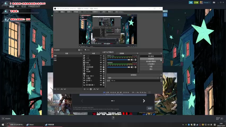226x127 pixels.
Task: Switch to the Steam taskbar button
Action: [x=34, y=124]
